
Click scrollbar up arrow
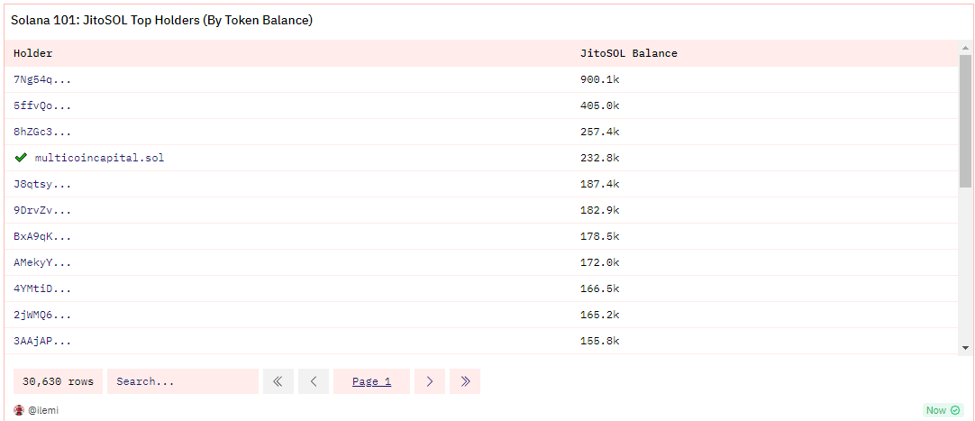(x=965, y=48)
